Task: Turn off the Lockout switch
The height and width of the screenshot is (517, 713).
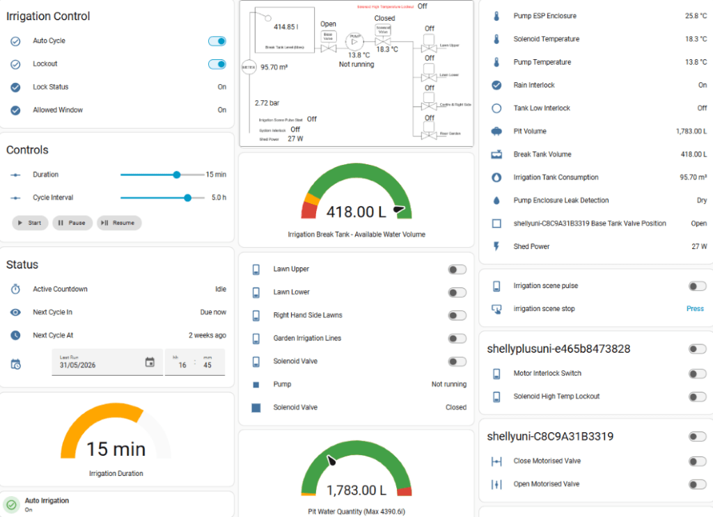Action: (217, 64)
